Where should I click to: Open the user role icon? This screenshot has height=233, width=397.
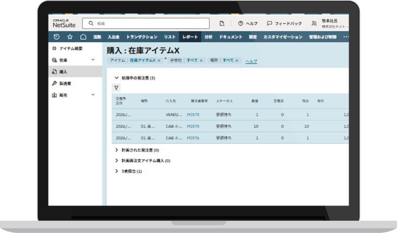314,23
